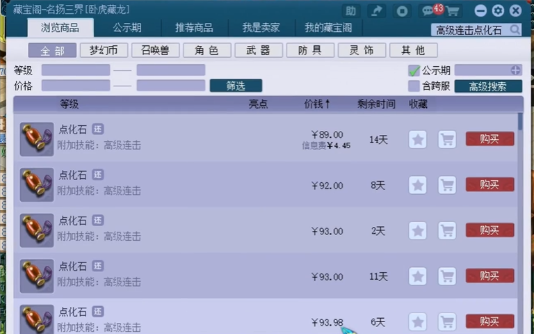Viewport: 534px width, 334px height.
Task: Open settings gear in title bar
Action: coord(498,11)
